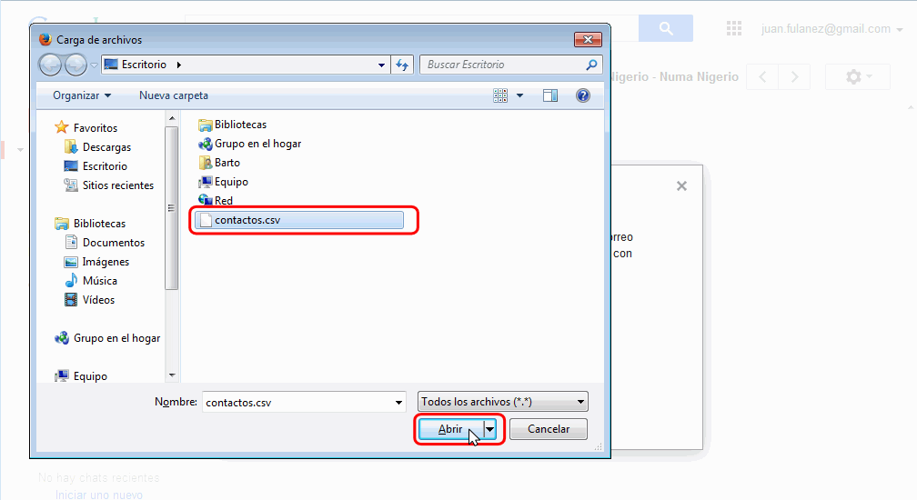Select Descargas in navigation pane

pos(97,146)
